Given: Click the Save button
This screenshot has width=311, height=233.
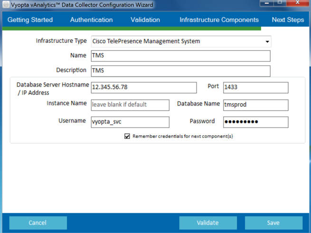Looking at the screenshot, I should tap(273, 223).
